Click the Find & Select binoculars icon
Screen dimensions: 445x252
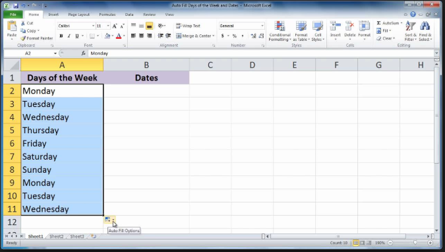pyautogui.click(x=425, y=26)
